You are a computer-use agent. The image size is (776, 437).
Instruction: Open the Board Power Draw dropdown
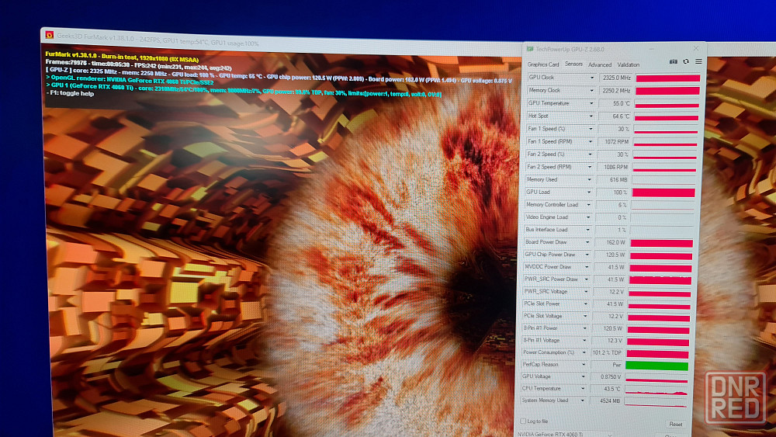coord(591,242)
